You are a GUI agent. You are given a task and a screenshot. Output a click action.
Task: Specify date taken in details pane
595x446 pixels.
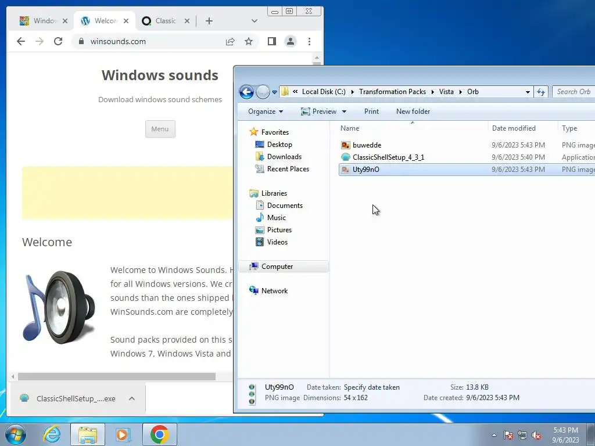(371, 387)
